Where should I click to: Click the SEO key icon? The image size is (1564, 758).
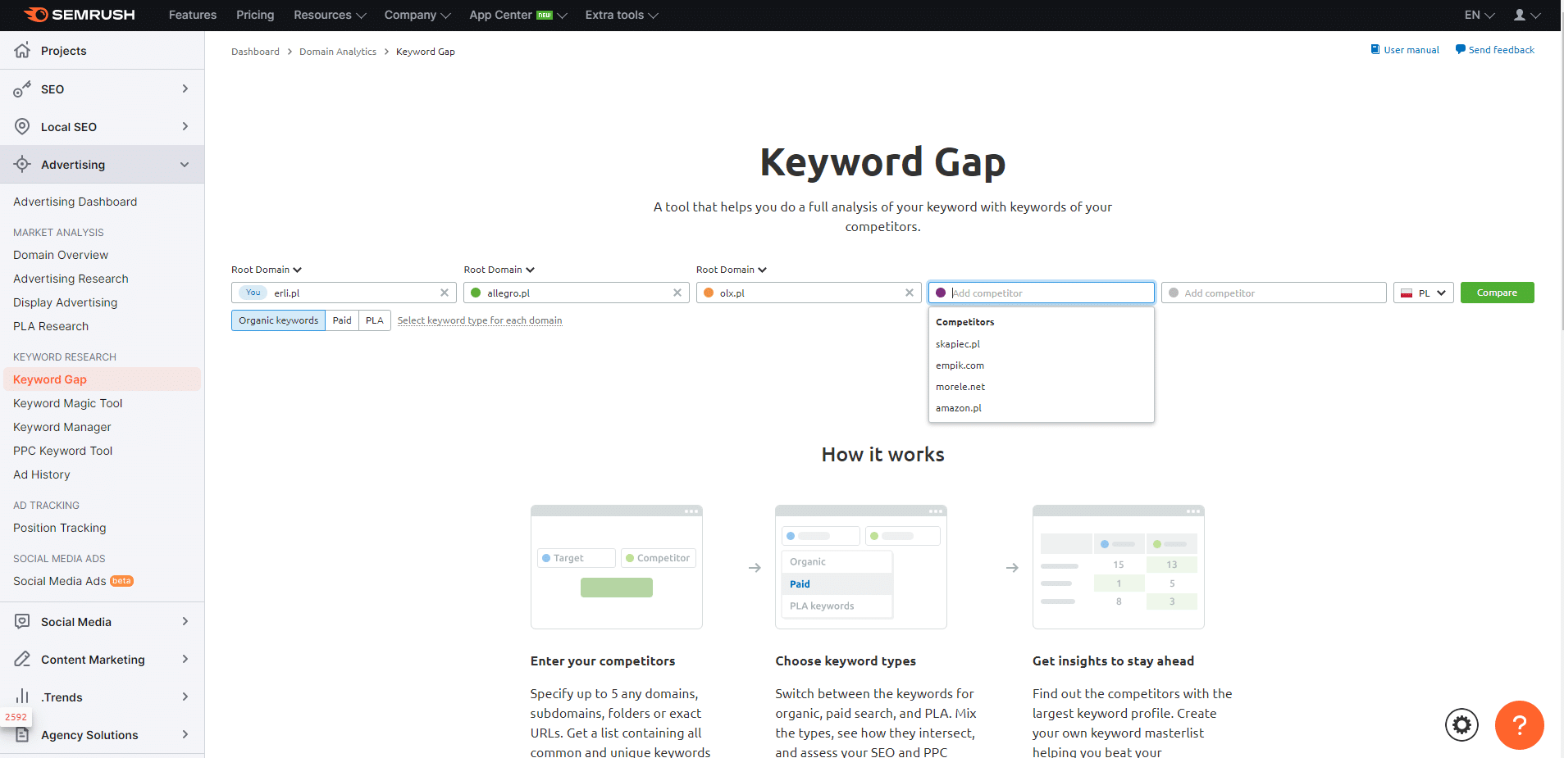[22, 89]
